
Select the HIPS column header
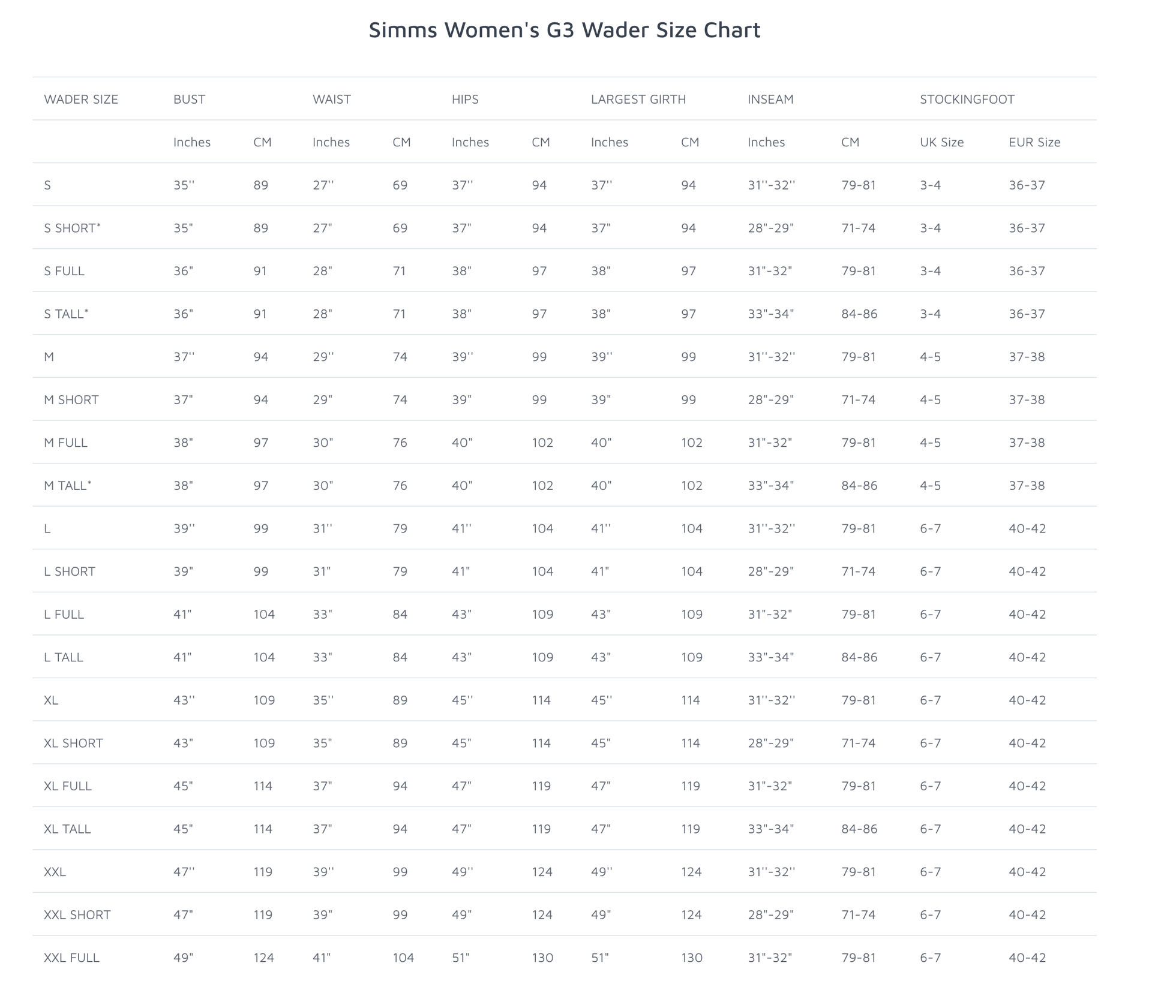click(x=465, y=100)
